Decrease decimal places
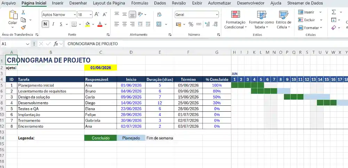 pos(215,24)
